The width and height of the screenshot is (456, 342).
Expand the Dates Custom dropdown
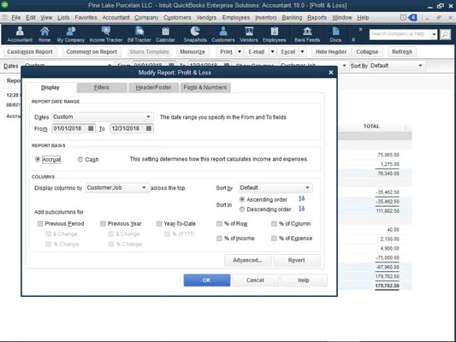click(103, 117)
